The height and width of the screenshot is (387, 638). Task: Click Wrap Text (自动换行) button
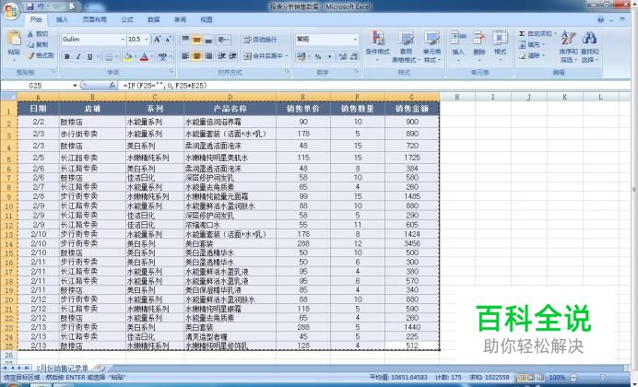pyautogui.click(x=260, y=40)
